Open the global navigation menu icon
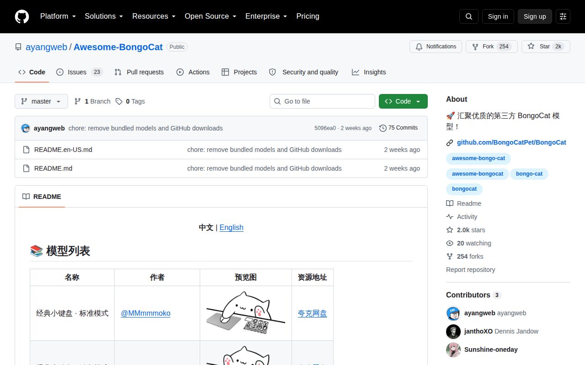Screen dimensions: 585x365 point(563,16)
